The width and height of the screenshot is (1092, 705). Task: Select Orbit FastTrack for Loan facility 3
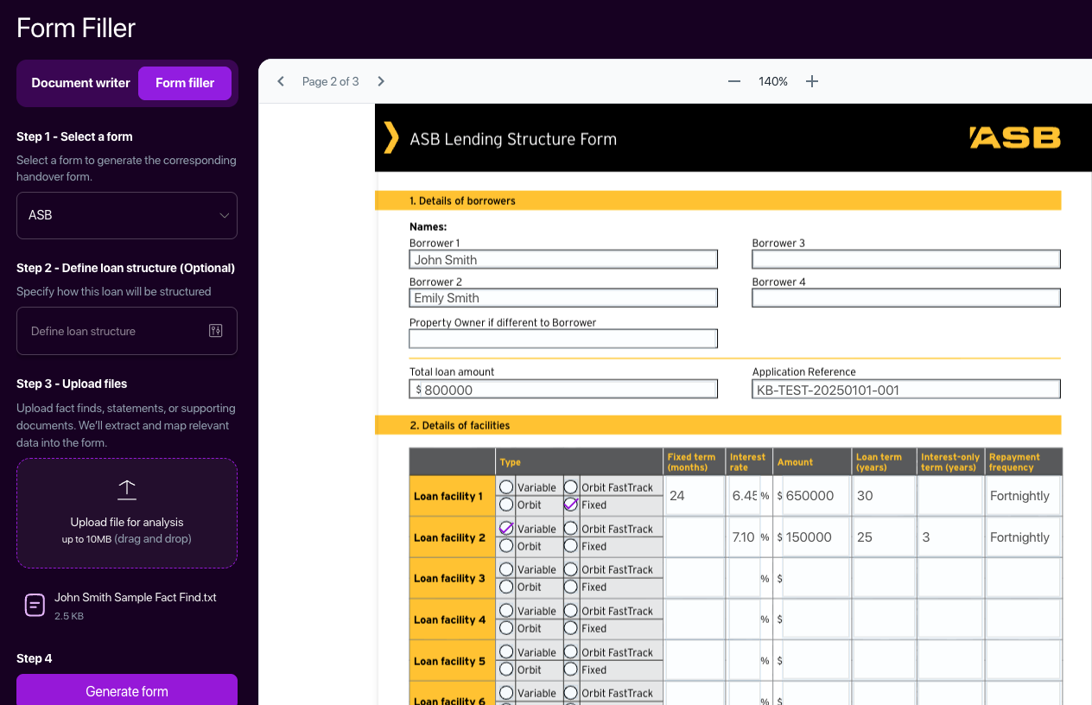[571, 569]
